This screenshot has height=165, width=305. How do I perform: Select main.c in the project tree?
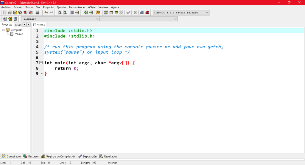point(18,34)
